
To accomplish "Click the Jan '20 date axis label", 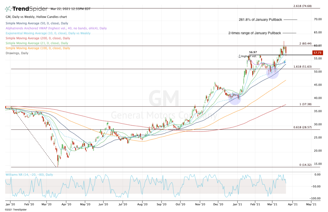I will point(10,204).
